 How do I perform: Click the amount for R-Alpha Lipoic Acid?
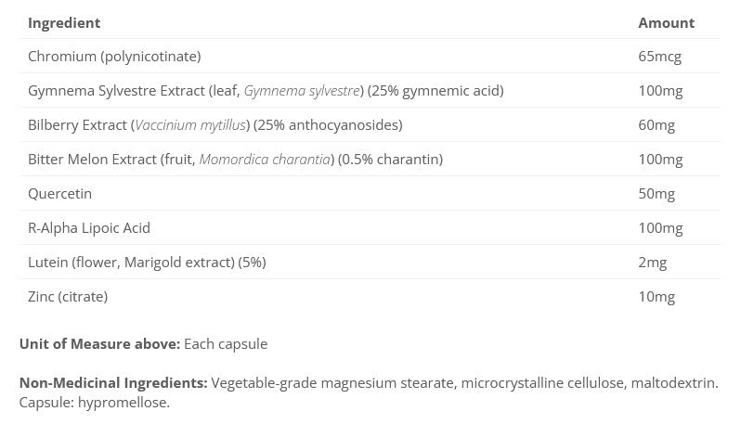coord(660,228)
